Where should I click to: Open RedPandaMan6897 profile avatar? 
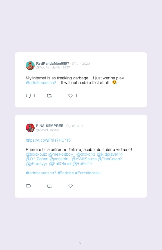(x=30, y=65)
